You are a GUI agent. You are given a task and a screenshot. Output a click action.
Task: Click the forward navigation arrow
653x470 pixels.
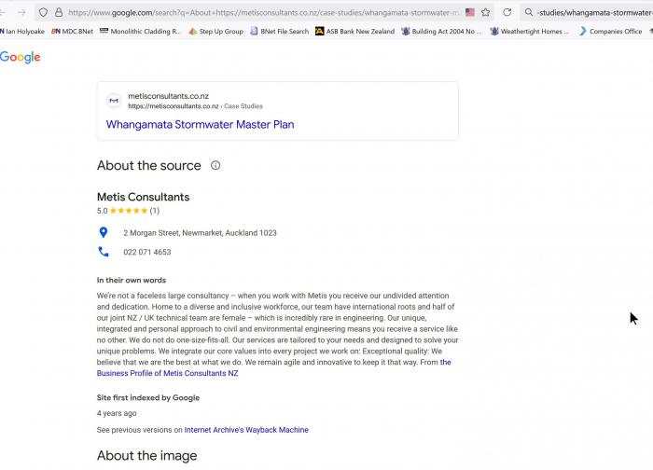pos(21,12)
